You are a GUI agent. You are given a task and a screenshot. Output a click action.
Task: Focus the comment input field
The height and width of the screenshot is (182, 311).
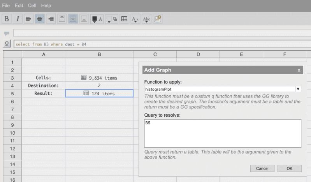162,33
